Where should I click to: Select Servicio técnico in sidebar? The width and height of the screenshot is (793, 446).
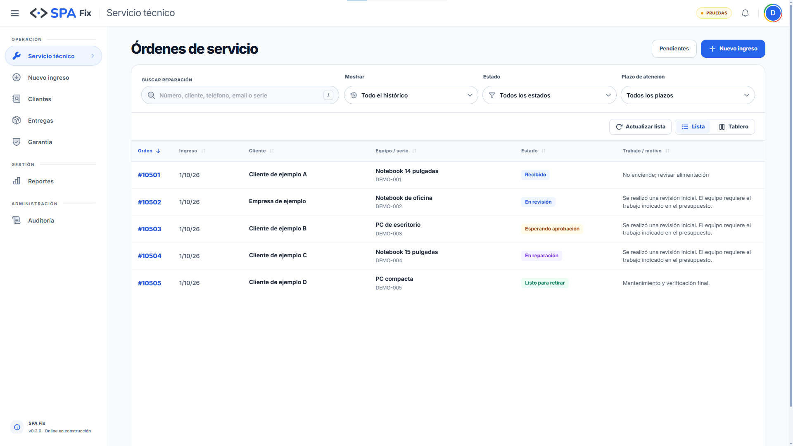click(53, 56)
